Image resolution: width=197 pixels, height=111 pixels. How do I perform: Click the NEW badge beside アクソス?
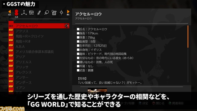(11, 30)
